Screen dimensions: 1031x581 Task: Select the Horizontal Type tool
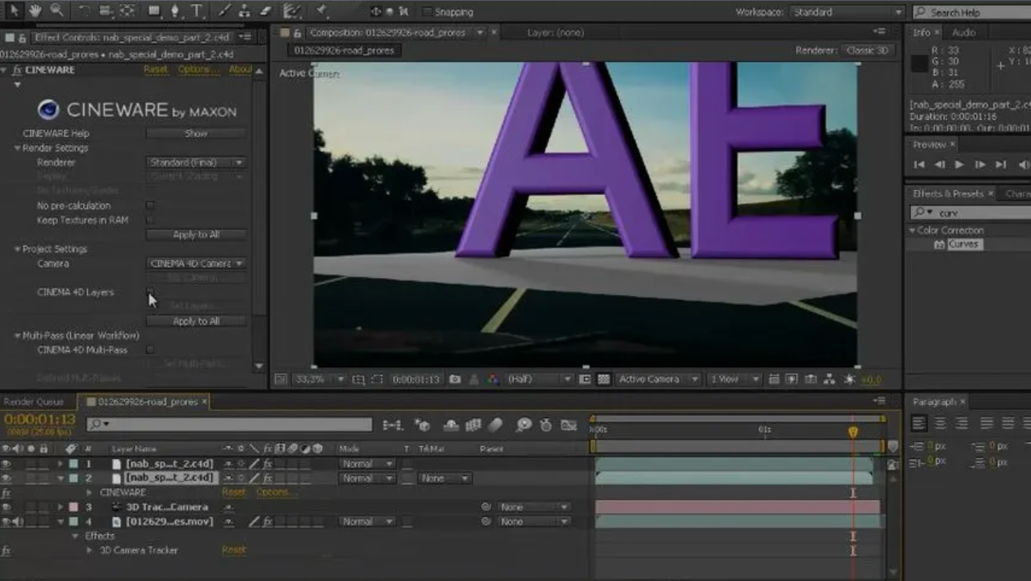click(x=197, y=11)
